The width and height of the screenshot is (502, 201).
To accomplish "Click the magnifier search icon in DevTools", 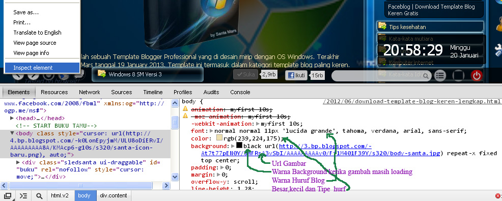I will [39, 195].
